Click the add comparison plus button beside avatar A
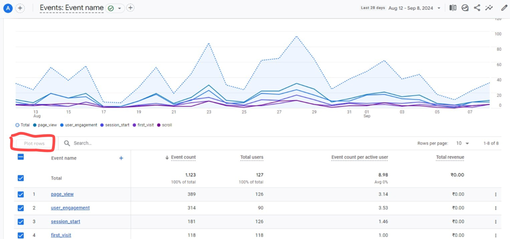The image size is (510, 239). pyautogui.click(x=20, y=8)
